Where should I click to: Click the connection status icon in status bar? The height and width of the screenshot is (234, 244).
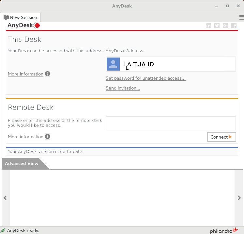pos(3,230)
